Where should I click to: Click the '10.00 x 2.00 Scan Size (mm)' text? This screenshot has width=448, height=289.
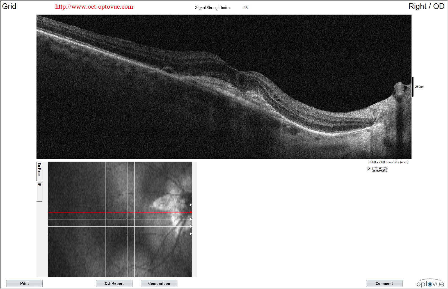point(388,162)
